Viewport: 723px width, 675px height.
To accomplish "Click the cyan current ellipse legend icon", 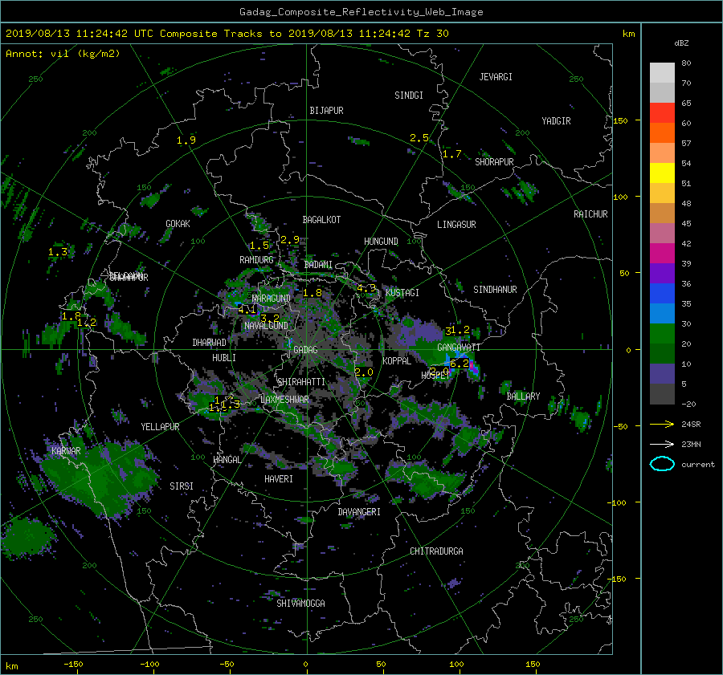I will click(662, 464).
